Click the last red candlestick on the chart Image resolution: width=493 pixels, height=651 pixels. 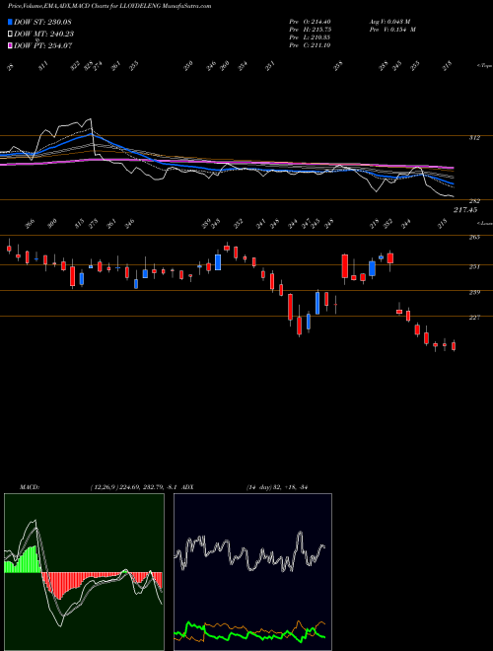coord(454,346)
